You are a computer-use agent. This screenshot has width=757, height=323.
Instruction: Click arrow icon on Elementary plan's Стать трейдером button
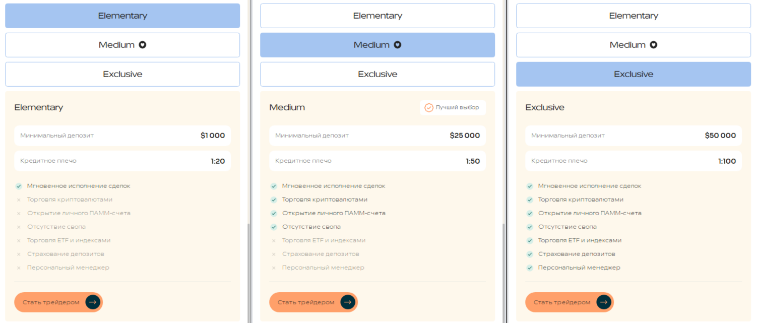(93, 302)
